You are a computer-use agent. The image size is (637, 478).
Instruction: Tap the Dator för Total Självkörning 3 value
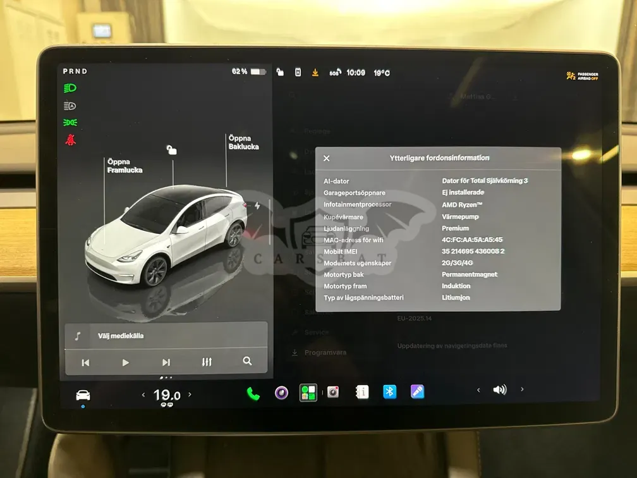click(x=485, y=181)
